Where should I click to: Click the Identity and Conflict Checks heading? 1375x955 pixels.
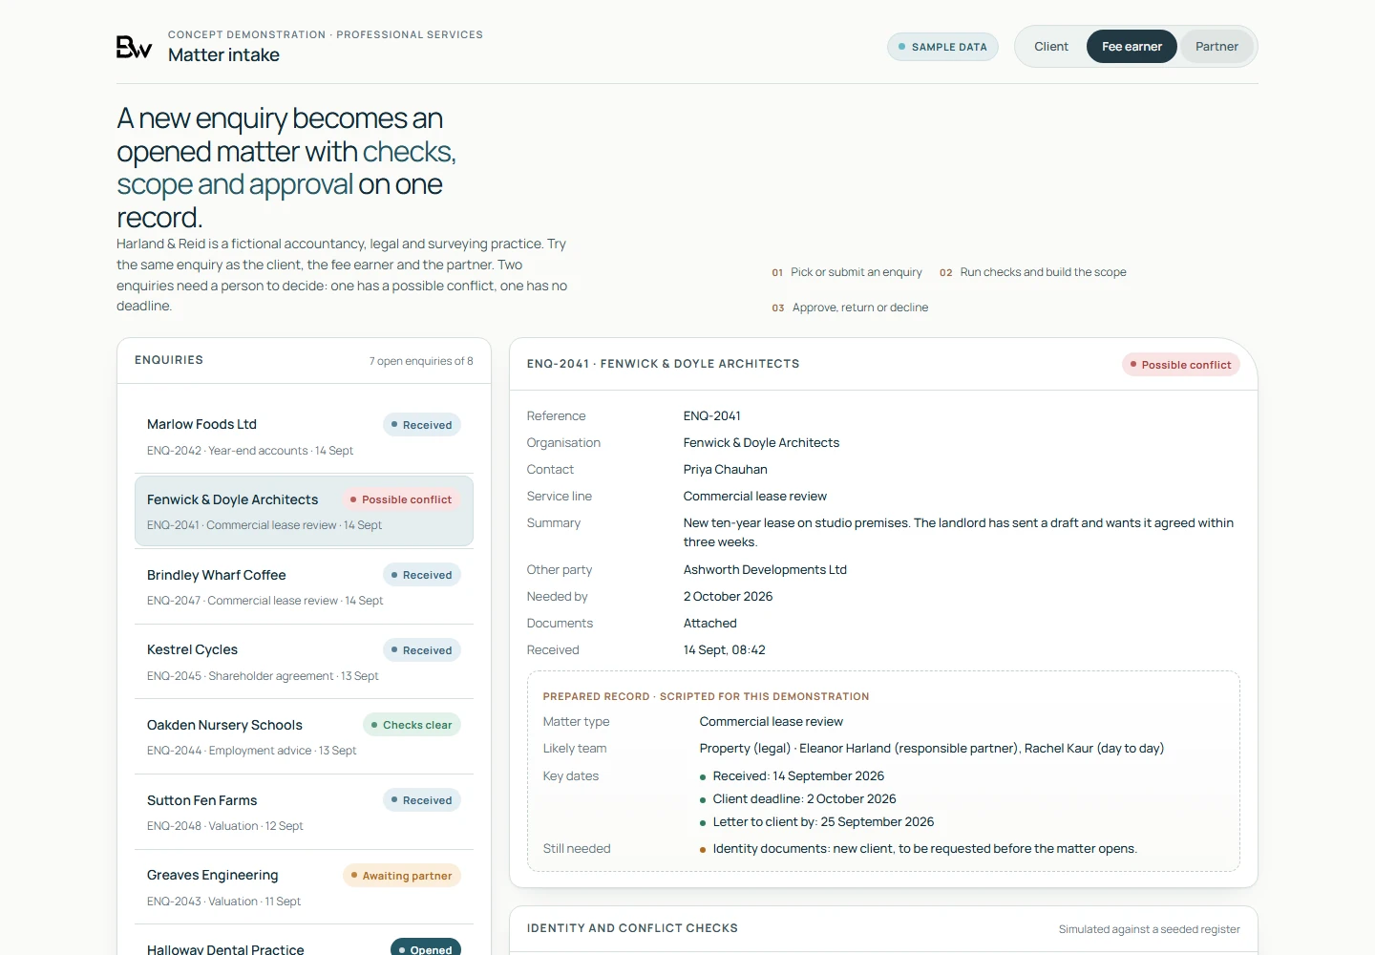click(632, 928)
